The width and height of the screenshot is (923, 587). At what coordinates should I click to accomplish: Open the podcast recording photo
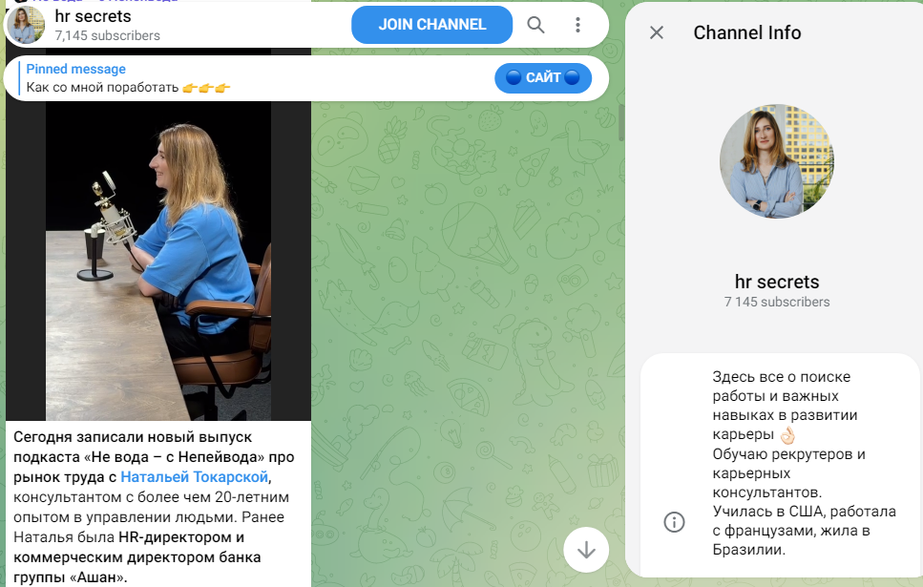(x=158, y=261)
